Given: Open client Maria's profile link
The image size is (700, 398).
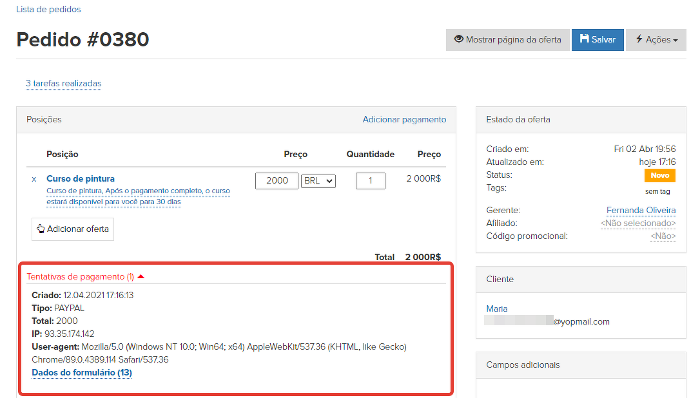Looking at the screenshot, I should 497,308.
